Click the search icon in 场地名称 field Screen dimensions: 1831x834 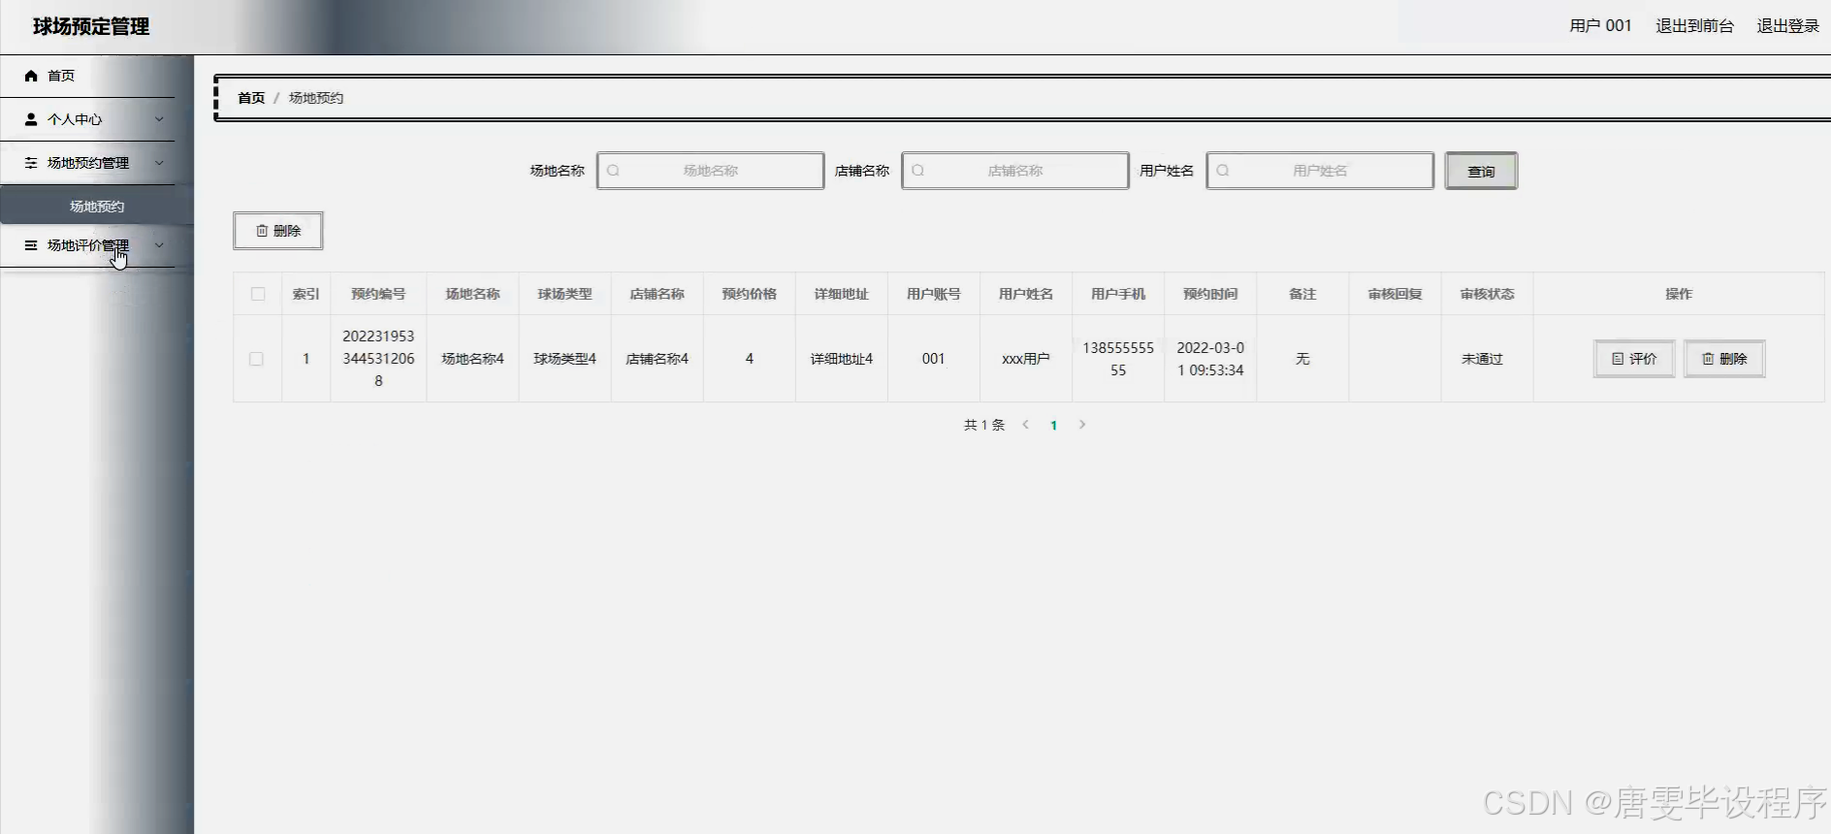(613, 171)
